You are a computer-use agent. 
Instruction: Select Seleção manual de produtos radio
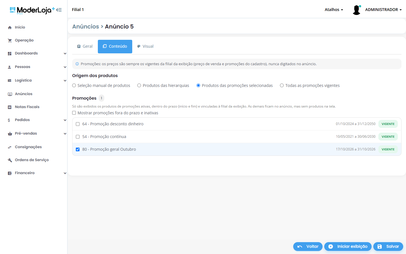(74, 86)
